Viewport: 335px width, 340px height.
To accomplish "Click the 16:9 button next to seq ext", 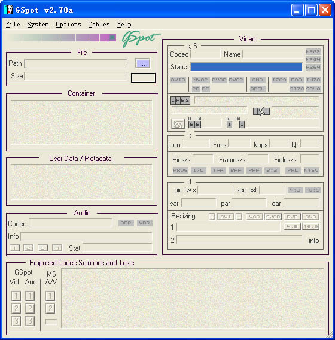I will point(312,190).
